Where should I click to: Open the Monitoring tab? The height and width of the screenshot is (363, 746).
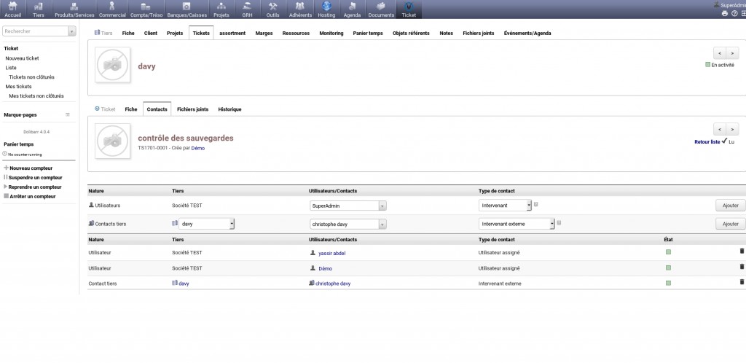point(331,33)
